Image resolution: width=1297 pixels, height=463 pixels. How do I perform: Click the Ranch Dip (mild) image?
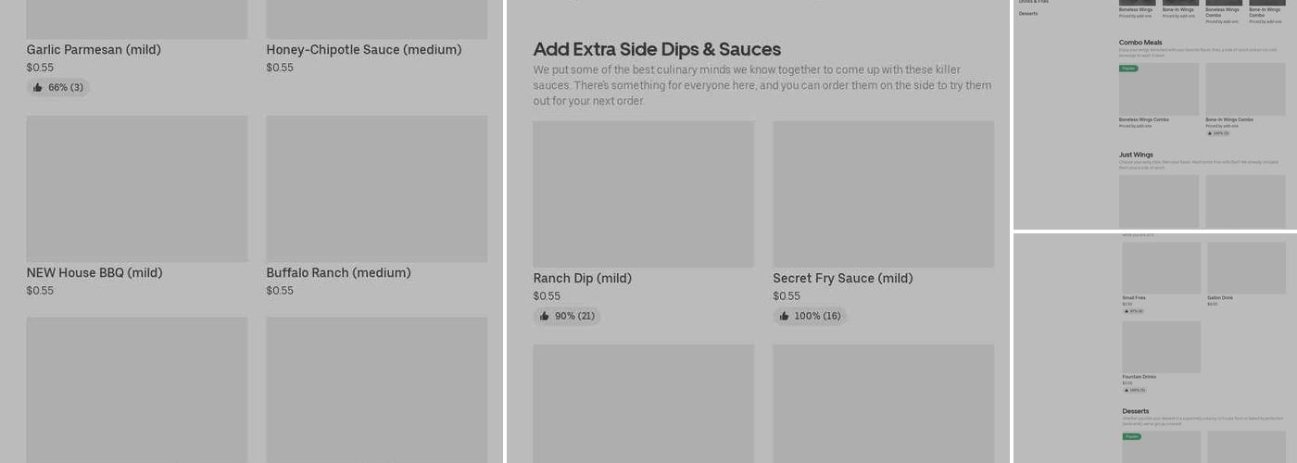(x=643, y=194)
